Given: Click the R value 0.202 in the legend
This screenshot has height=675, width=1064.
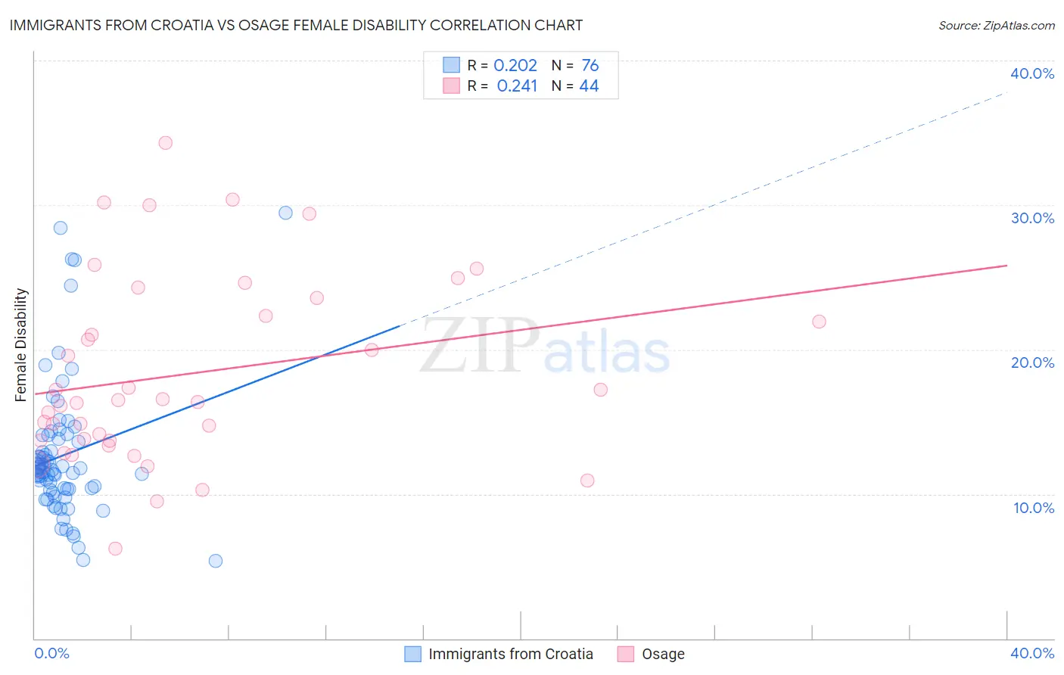Looking at the screenshot, I should coord(515,65).
